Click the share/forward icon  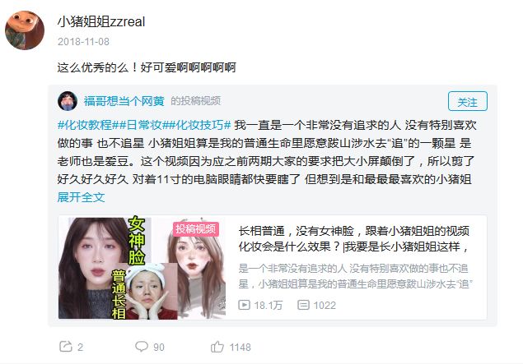[66, 347]
